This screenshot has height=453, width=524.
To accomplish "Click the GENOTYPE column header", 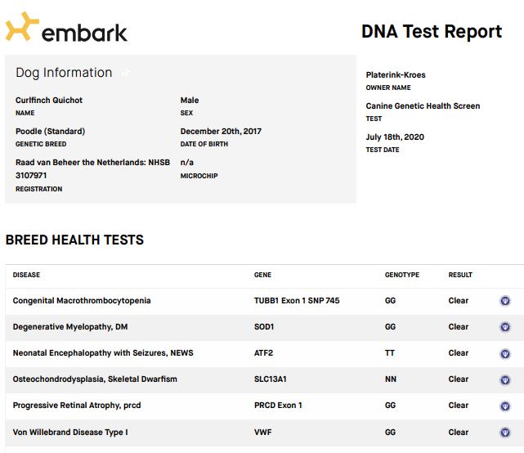I will (402, 275).
